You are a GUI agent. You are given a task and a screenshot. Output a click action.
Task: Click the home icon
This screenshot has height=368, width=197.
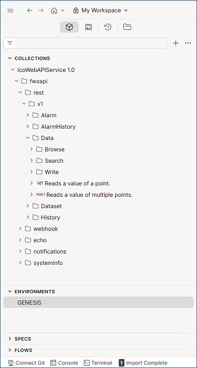(54, 10)
